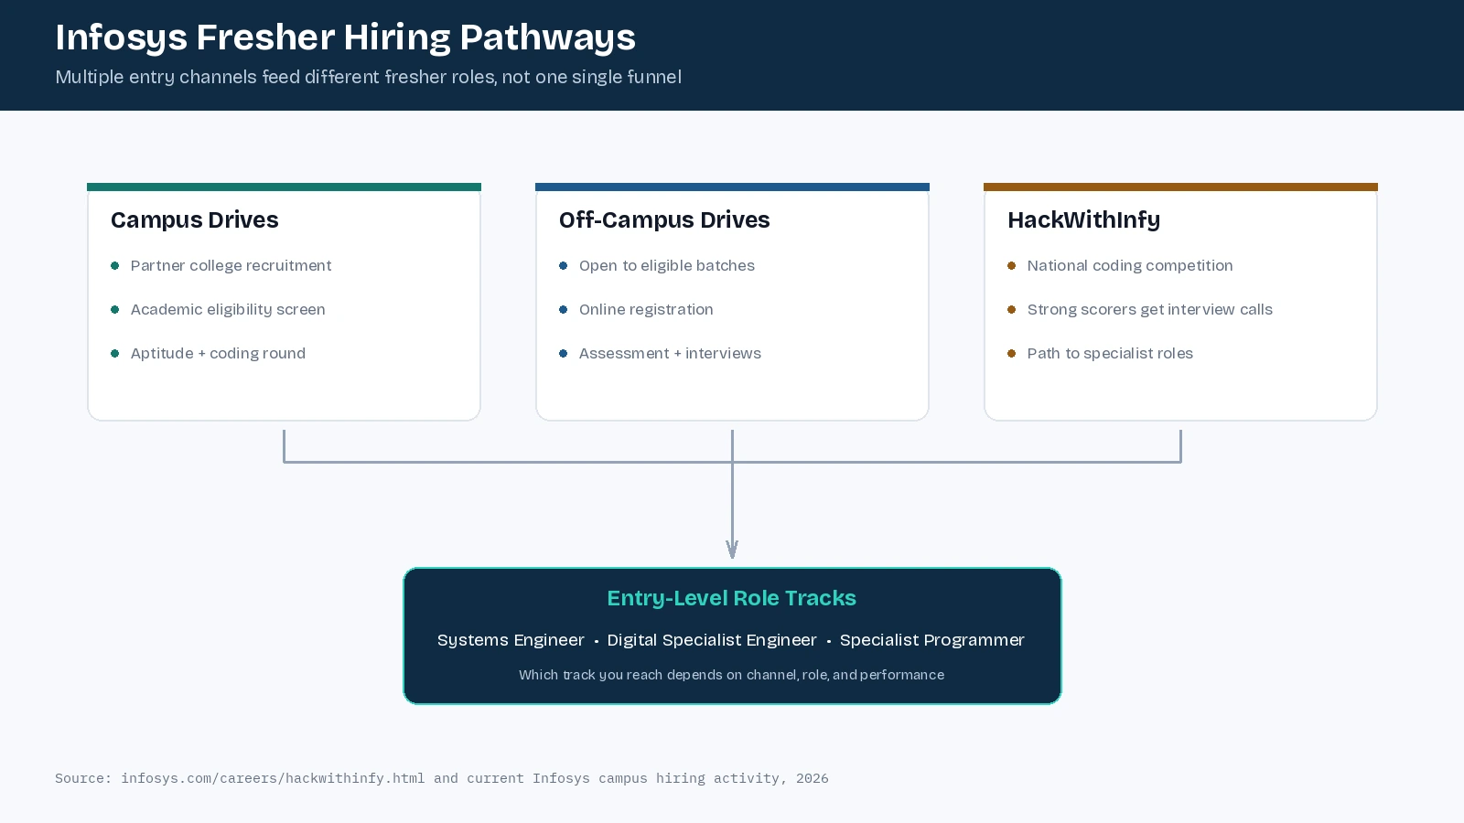The height and width of the screenshot is (823, 1464).
Task: Click 'Academic eligibility screen' bullet
Action: (x=228, y=309)
